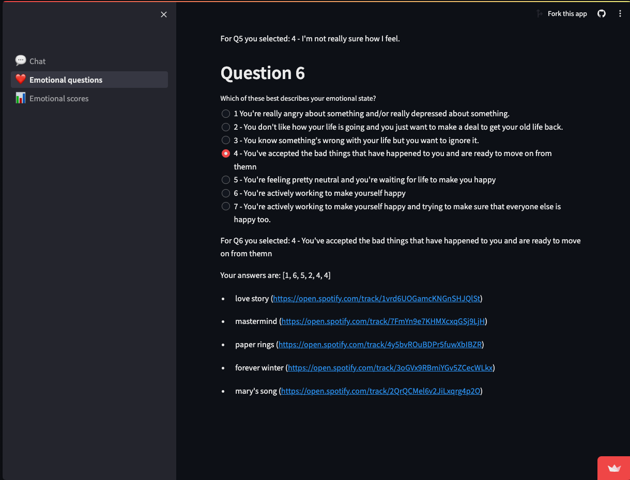
Task: Open the mastermind Spotify track link
Action: click(383, 321)
